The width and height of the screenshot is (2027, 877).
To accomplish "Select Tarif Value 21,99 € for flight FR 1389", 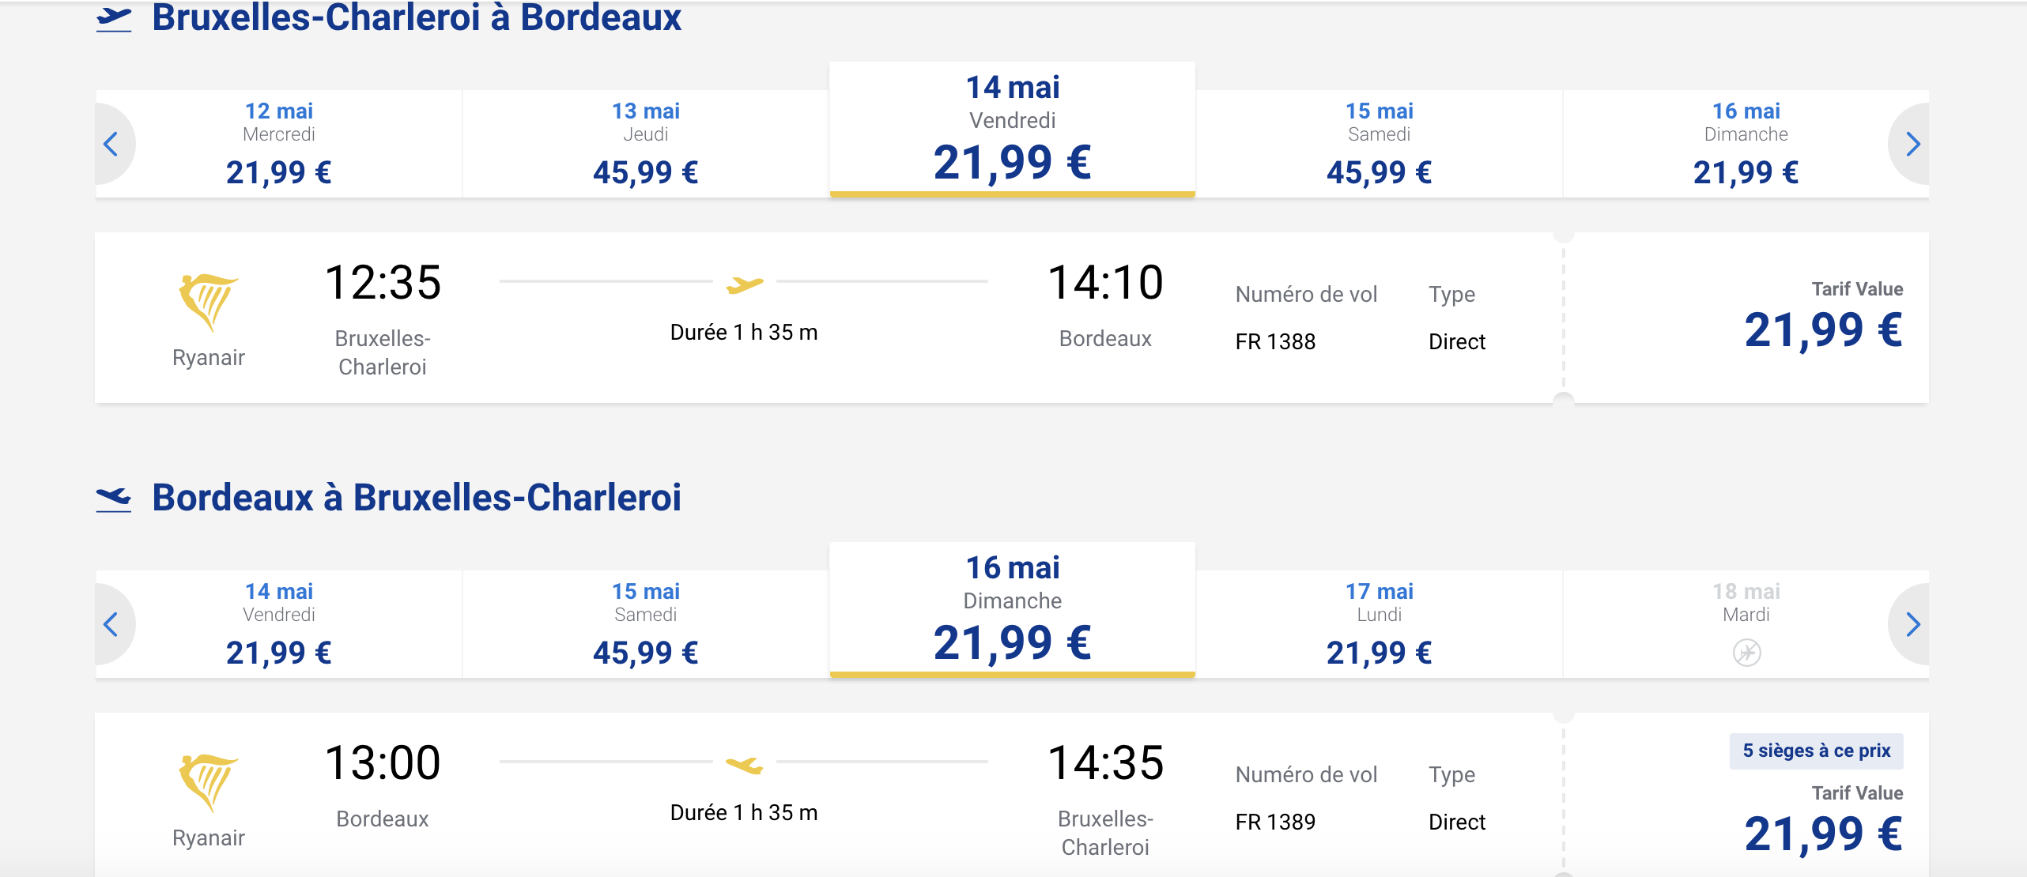I will (1822, 834).
